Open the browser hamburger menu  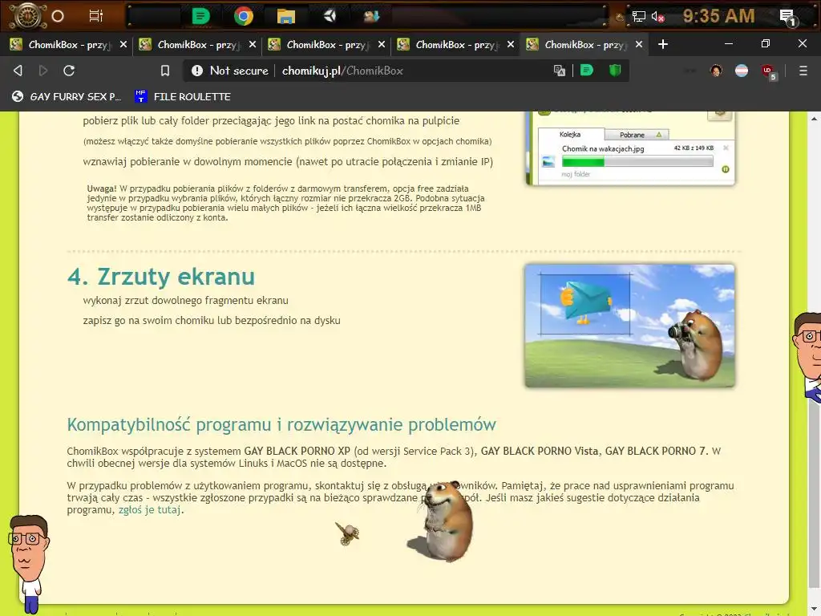pyautogui.click(x=803, y=71)
